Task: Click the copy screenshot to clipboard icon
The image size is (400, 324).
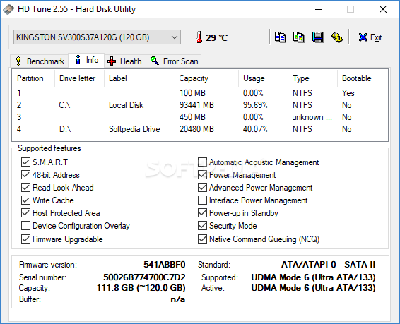Action: (x=299, y=37)
